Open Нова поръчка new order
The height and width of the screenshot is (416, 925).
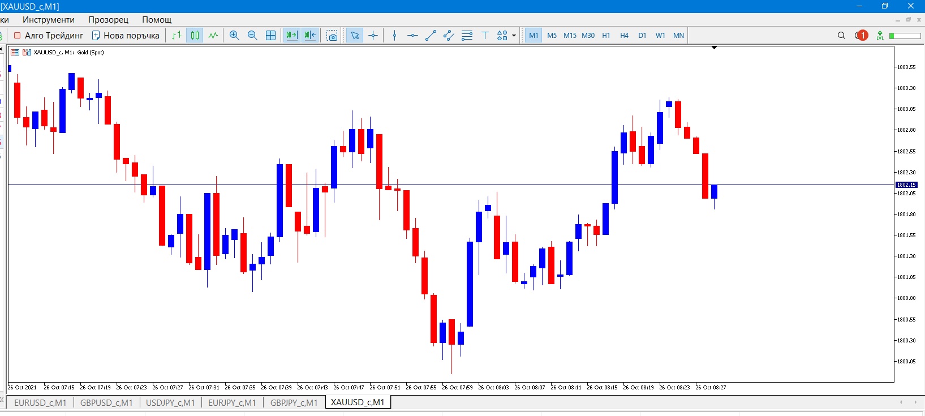(x=126, y=35)
